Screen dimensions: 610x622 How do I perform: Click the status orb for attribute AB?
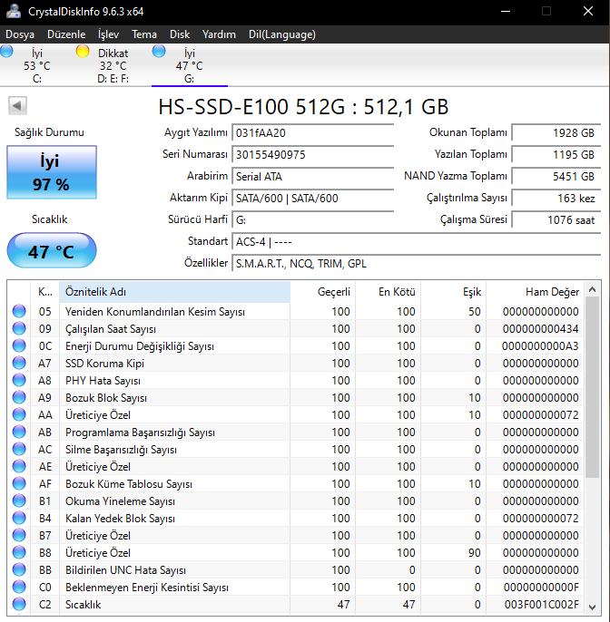pyautogui.click(x=19, y=432)
